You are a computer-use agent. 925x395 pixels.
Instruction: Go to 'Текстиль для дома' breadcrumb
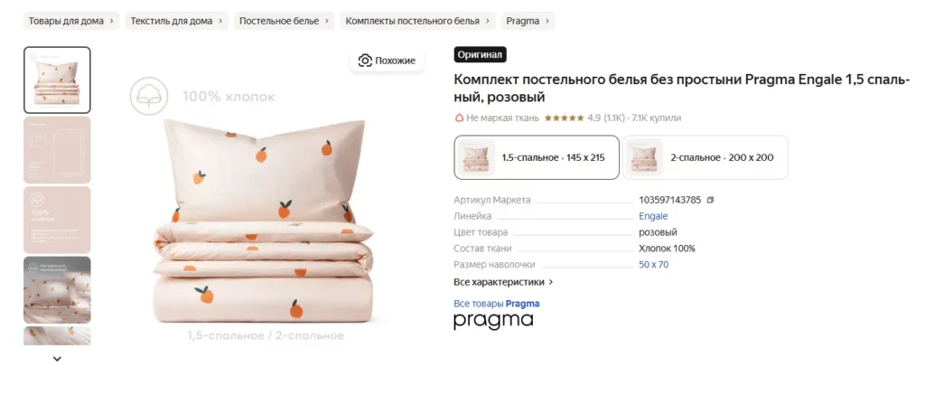[176, 21]
